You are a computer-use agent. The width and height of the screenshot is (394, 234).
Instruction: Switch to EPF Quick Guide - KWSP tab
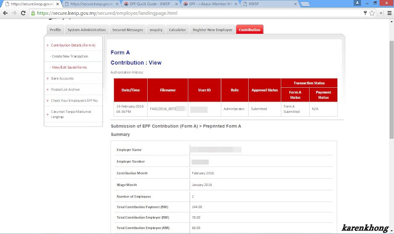pos(150,4)
